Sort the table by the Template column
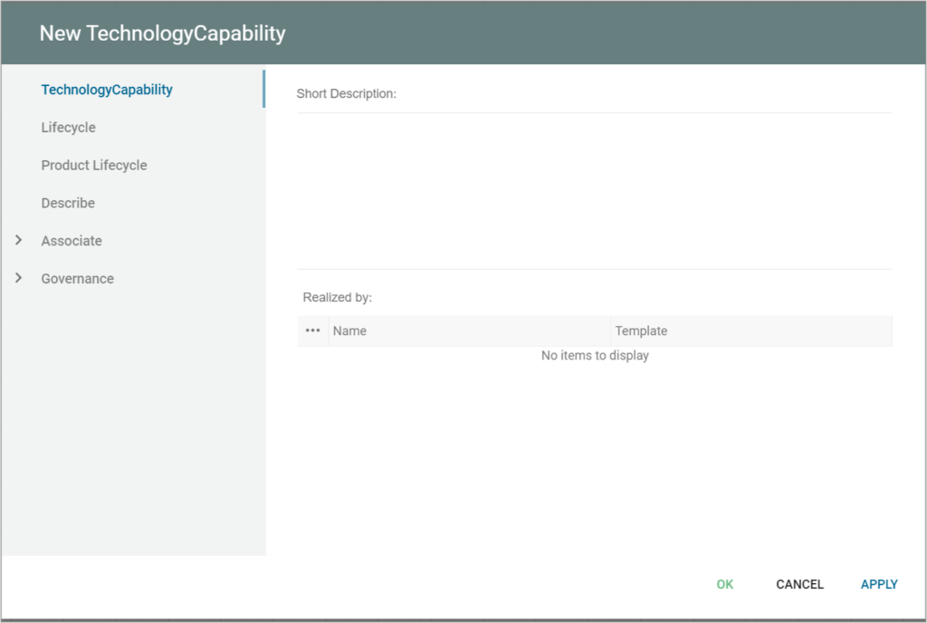The height and width of the screenshot is (623, 927). point(642,331)
